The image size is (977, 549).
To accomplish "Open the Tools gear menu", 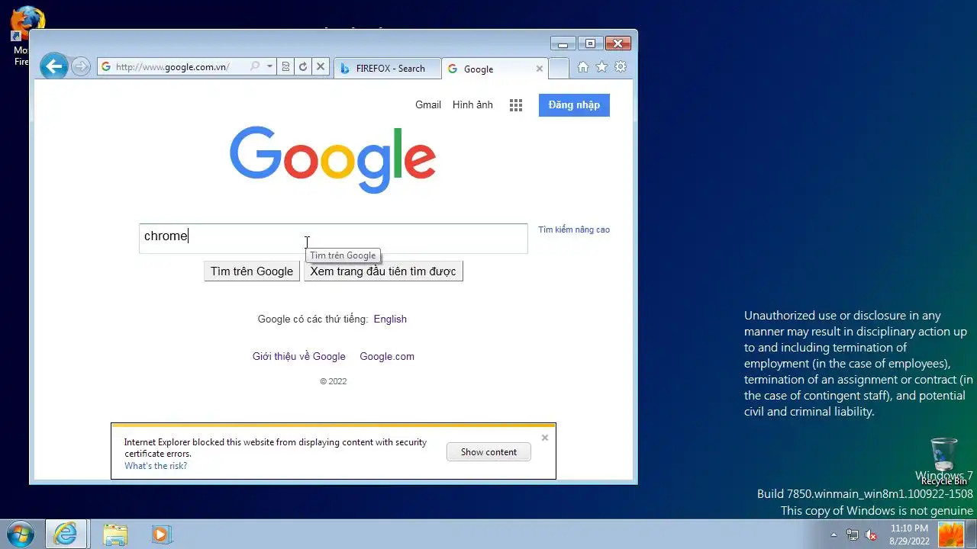I will click(621, 67).
